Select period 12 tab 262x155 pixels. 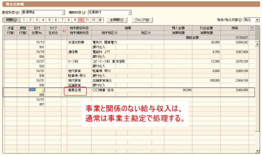click(x=94, y=20)
